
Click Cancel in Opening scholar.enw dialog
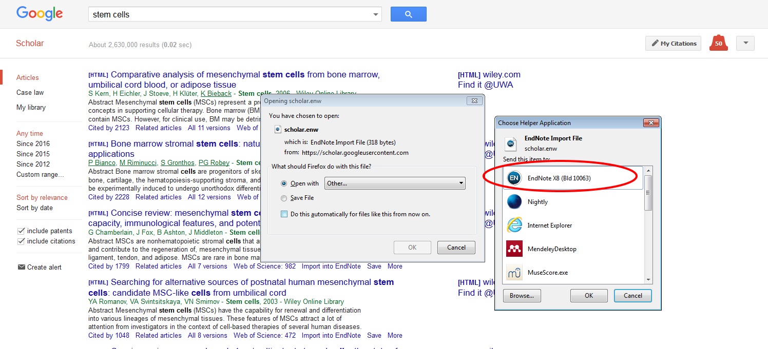pyautogui.click(x=456, y=248)
